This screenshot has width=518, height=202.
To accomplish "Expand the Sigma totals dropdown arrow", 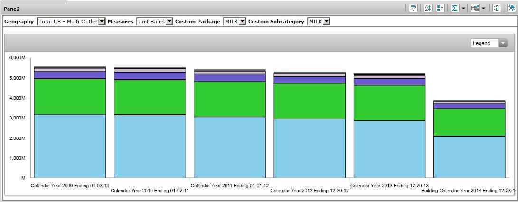I will pyautogui.click(x=463, y=8).
